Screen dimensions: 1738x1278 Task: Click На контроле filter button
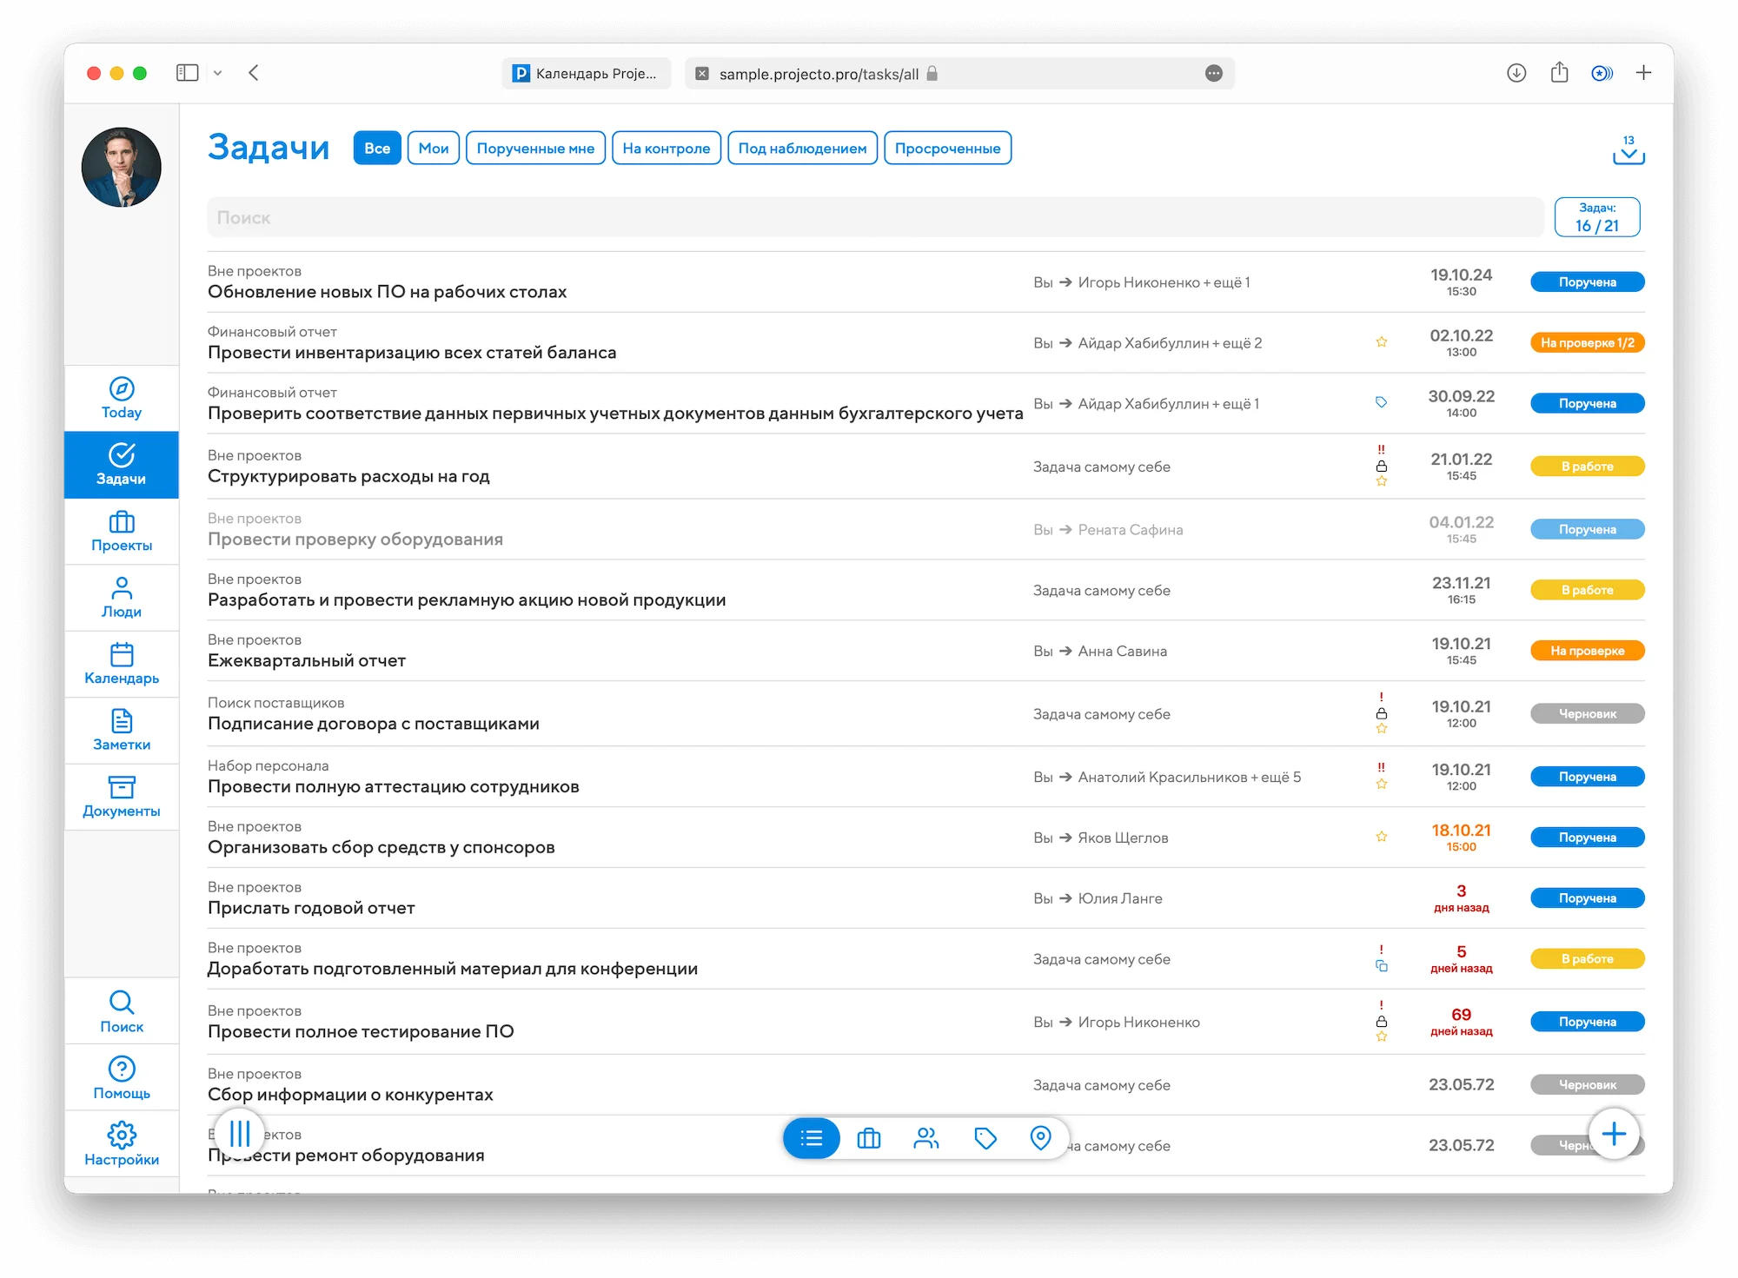[x=666, y=149]
